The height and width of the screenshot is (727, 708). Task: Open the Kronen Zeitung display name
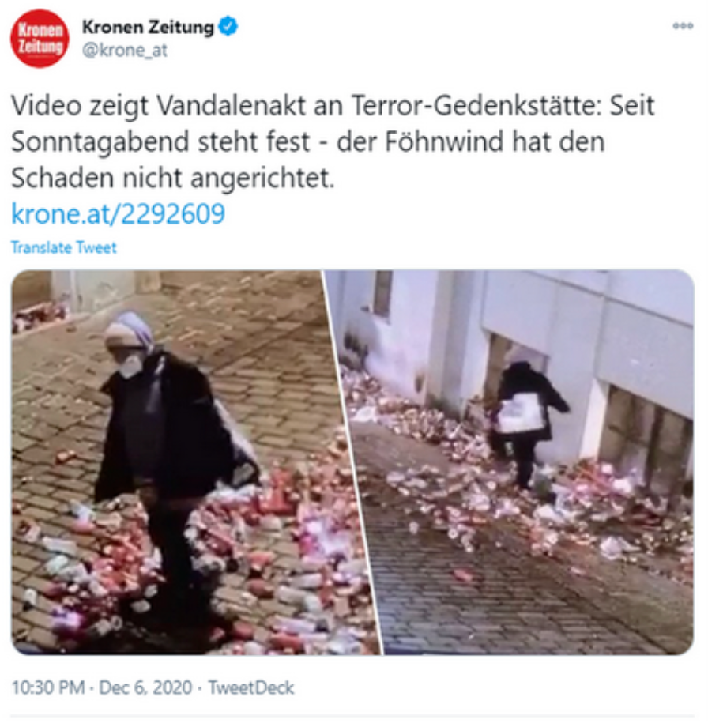pyautogui.click(x=148, y=27)
